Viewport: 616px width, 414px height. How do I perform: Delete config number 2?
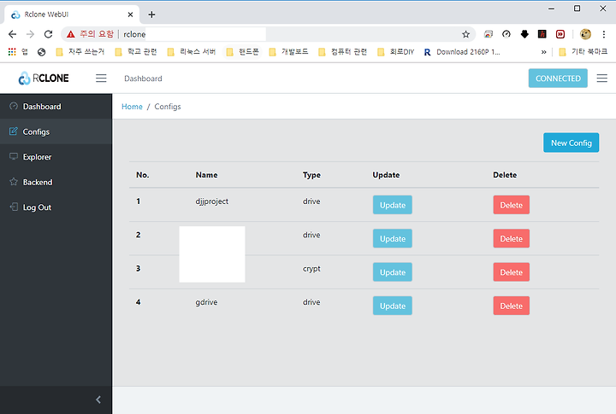(511, 238)
